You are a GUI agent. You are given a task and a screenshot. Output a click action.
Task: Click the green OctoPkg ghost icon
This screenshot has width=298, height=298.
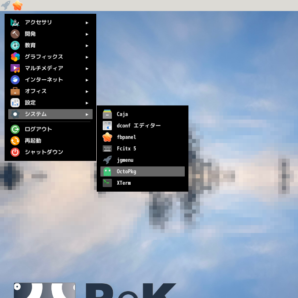[107, 171]
